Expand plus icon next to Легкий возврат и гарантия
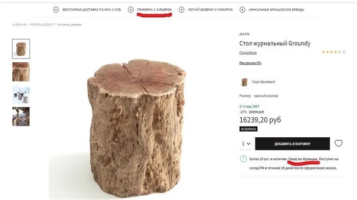Viewport: 357px width, 200px height. (x=182, y=10)
